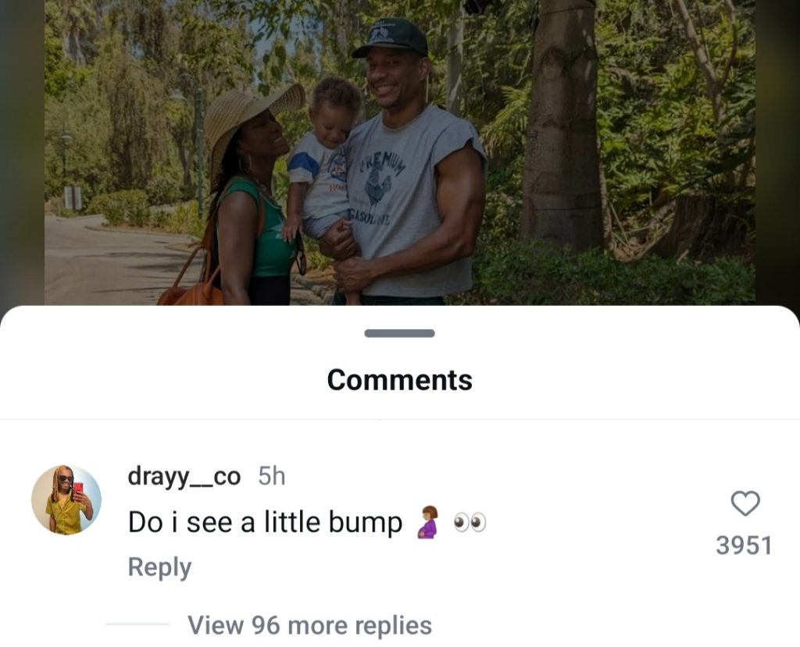The height and width of the screenshot is (647, 800).
Task: Tap the woman in the straw hat
Action: 249,195
